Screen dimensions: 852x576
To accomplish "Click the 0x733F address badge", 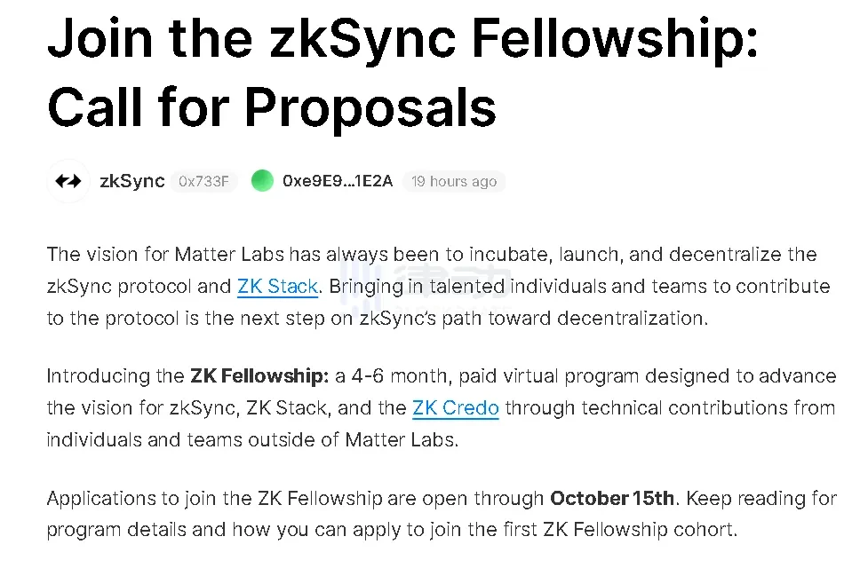I will tap(203, 181).
